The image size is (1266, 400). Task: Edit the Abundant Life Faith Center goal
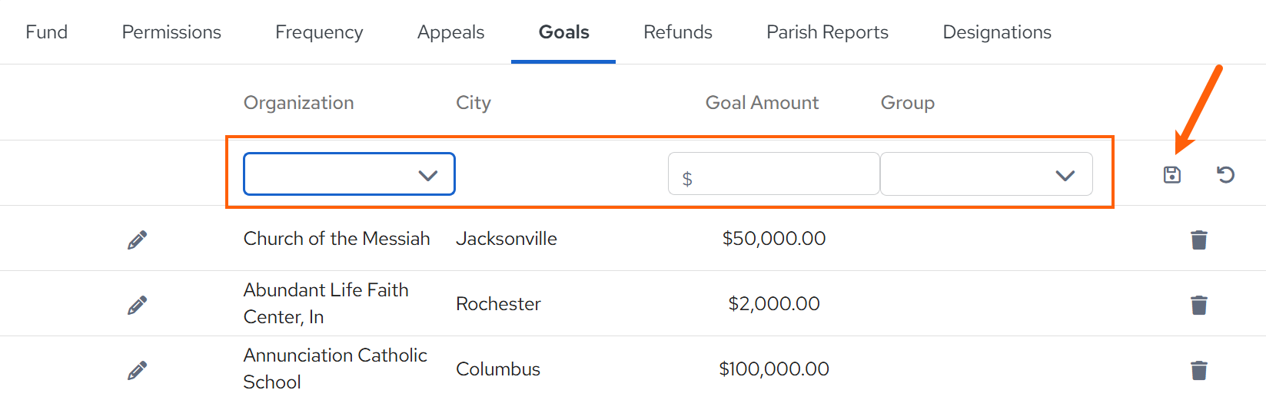point(137,306)
